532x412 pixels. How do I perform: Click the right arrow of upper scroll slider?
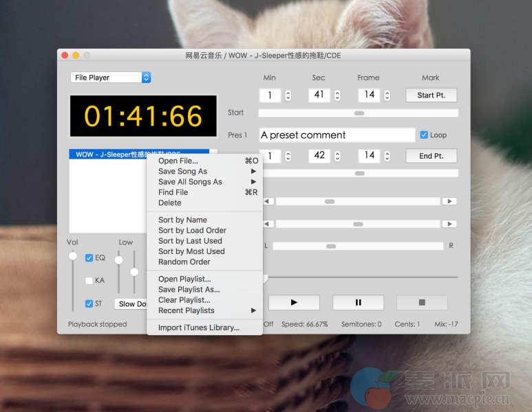449,201
